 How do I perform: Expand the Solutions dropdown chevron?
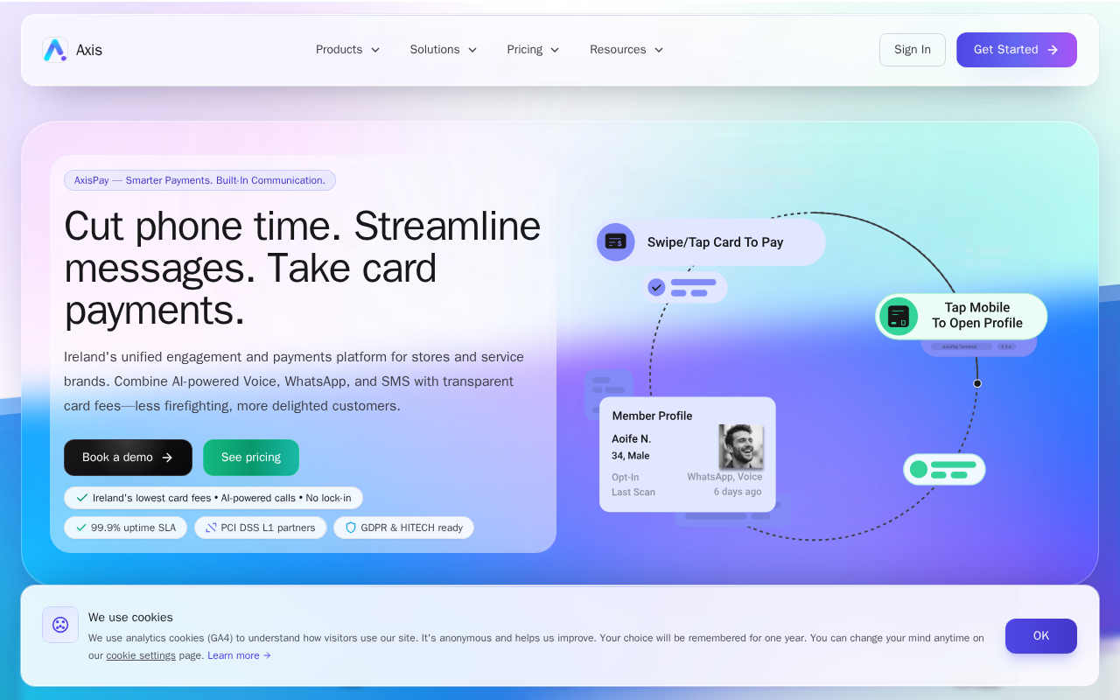pos(472,50)
